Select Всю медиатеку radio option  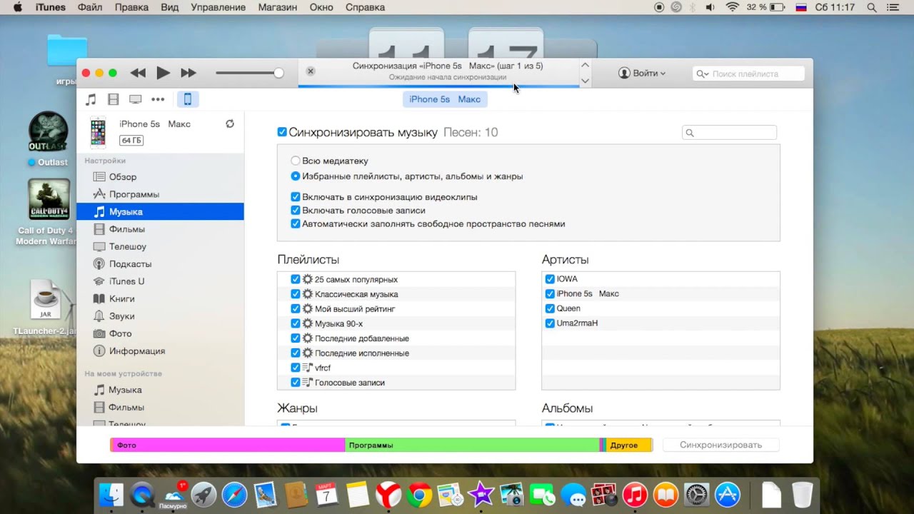click(296, 161)
